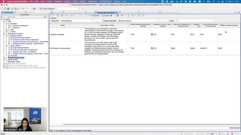Expand the Security Requirements node
Viewport: 241px width, 135px height.
(4, 58)
